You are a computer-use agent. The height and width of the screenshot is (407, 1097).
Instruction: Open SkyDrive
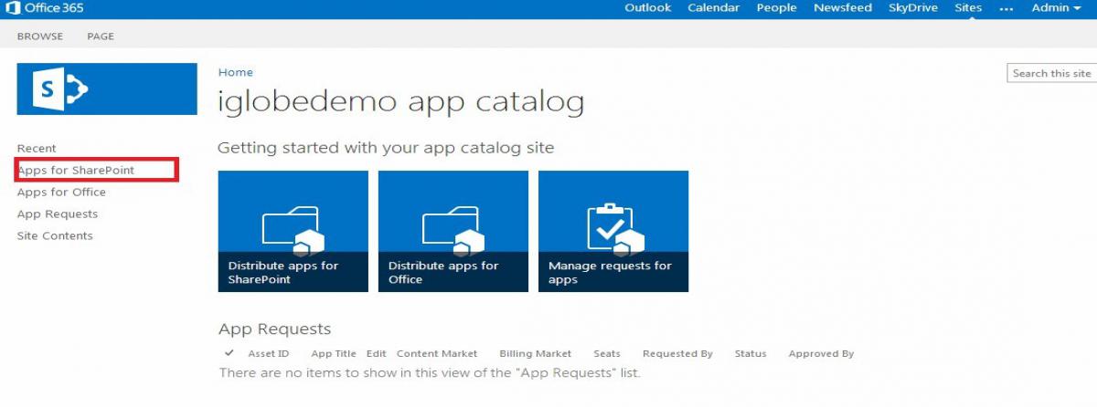click(914, 8)
